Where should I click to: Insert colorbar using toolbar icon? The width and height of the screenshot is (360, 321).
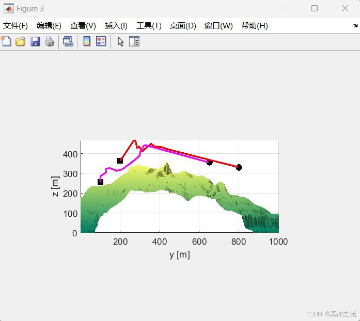87,41
